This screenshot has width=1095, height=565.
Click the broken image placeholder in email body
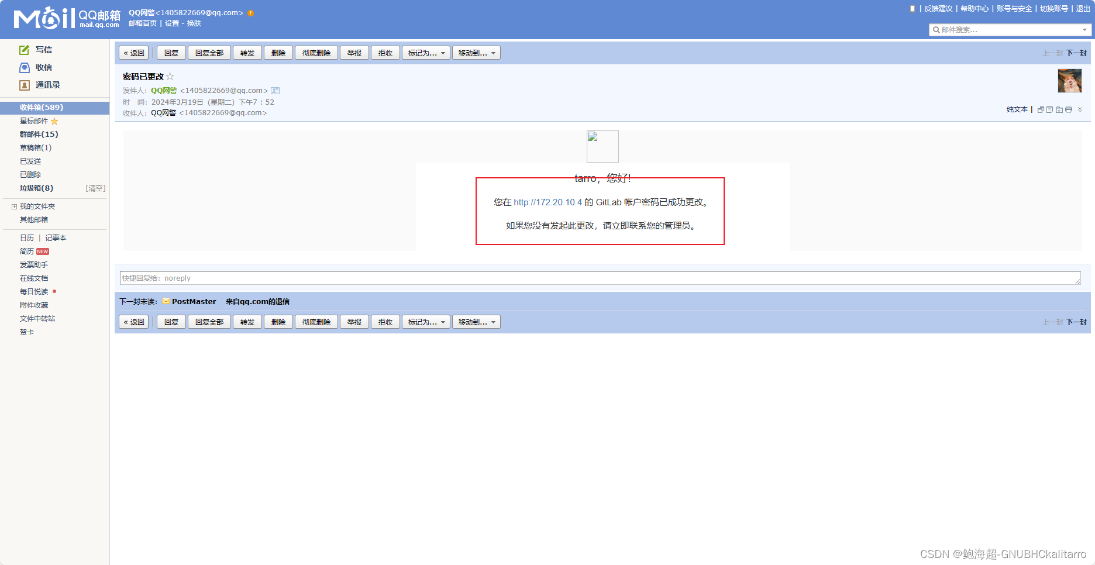point(602,146)
